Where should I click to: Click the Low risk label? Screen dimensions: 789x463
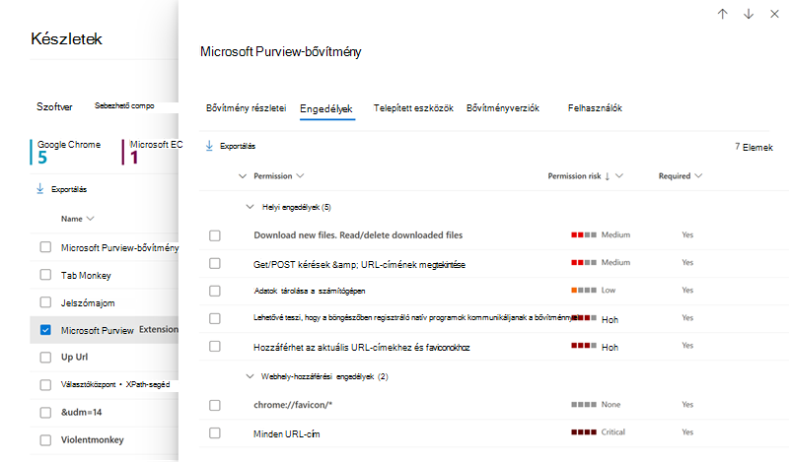pyautogui.click(x=609, y=290)
